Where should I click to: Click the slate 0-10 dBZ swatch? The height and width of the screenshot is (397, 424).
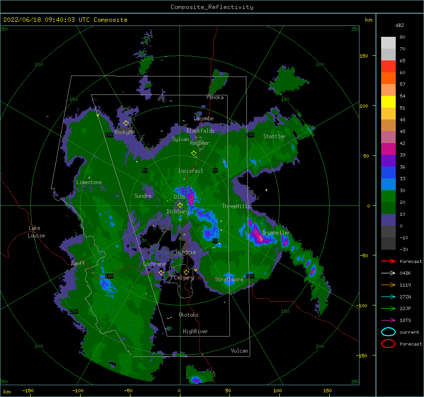coord(388,220)
